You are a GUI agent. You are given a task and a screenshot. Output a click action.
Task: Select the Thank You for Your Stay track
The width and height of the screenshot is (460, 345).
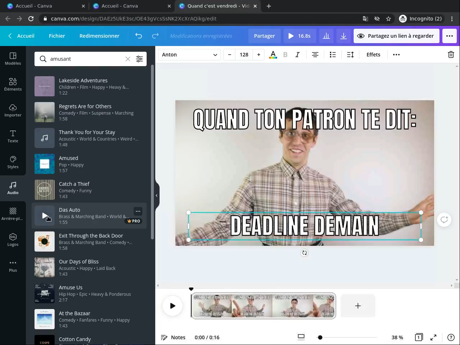click(89, 138)
